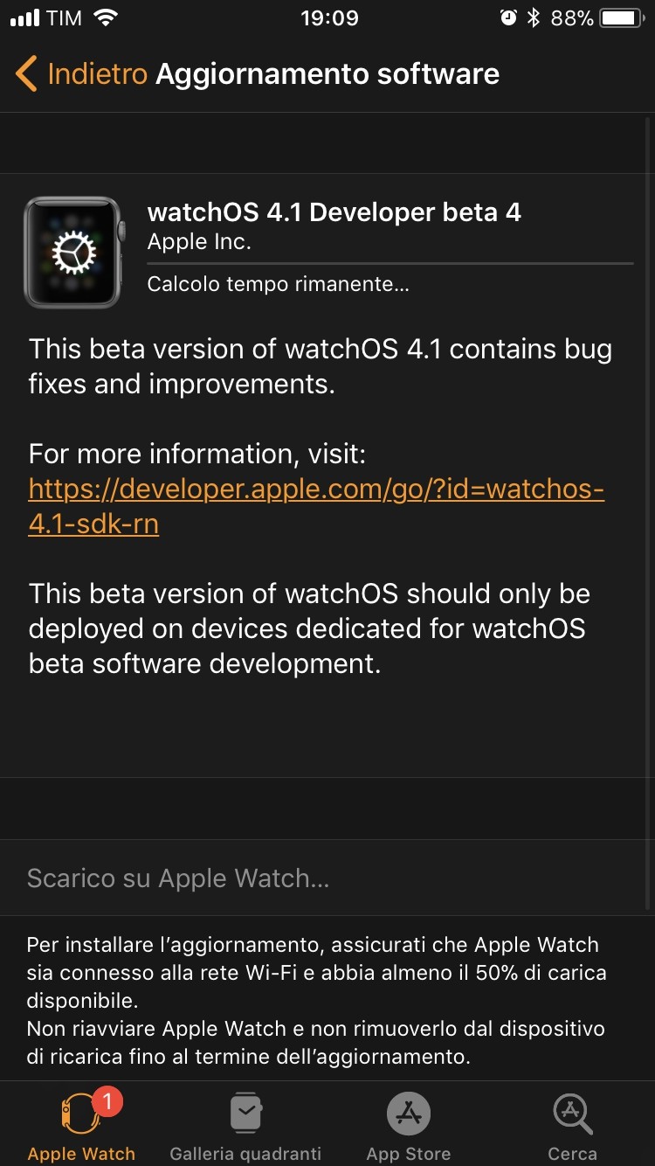Tap the Wi-Fi signal status icon
Image resolution: width=655 pixels, height=1166 pixels.
[x=107, y=18]
